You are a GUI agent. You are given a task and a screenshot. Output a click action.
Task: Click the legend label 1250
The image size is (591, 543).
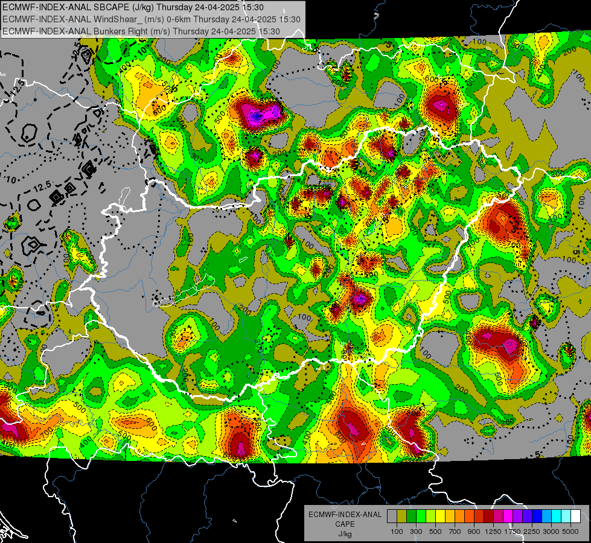(x=493, y=532)
